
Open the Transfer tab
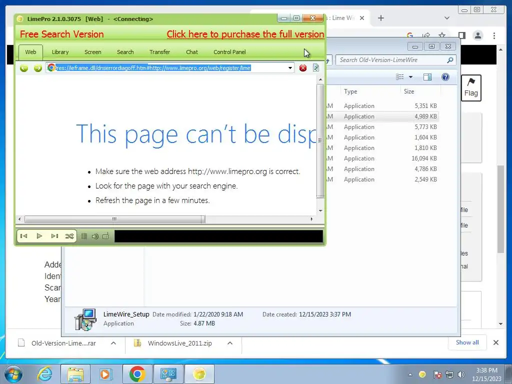tap(159, 52)
